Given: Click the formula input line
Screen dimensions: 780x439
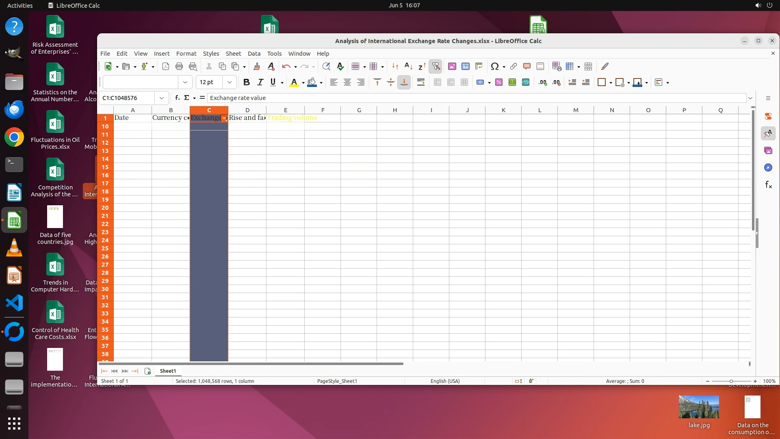Looking at the screenshot, I should click(475, 98).
